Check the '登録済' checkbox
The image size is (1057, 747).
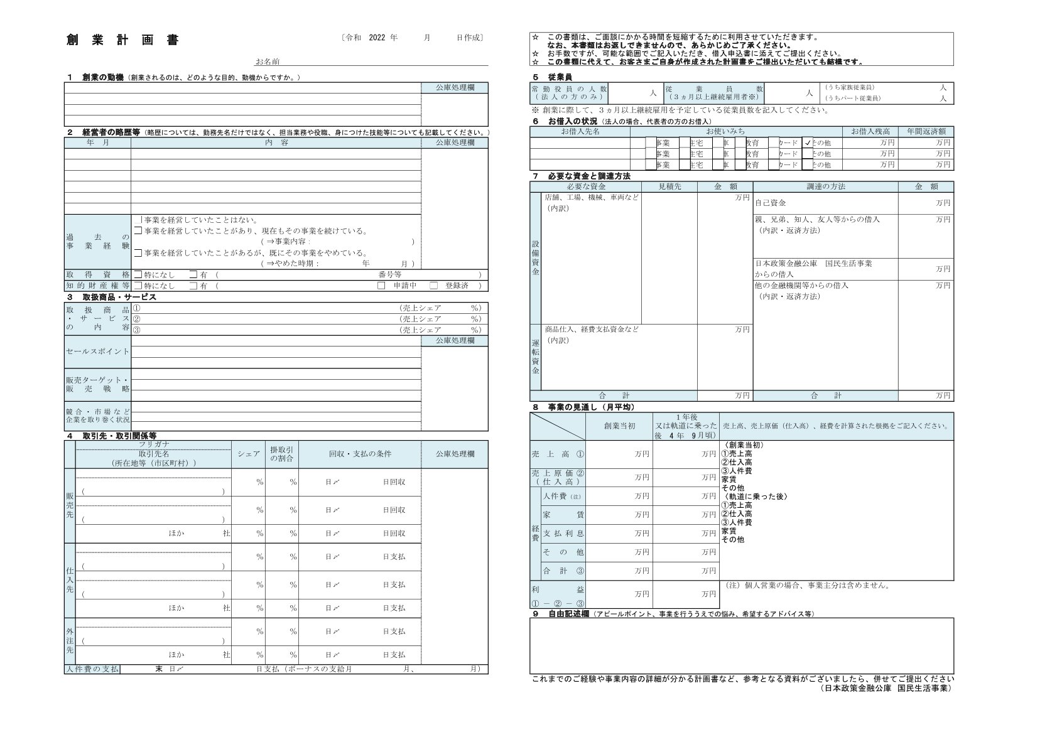(x=433, y=286)
